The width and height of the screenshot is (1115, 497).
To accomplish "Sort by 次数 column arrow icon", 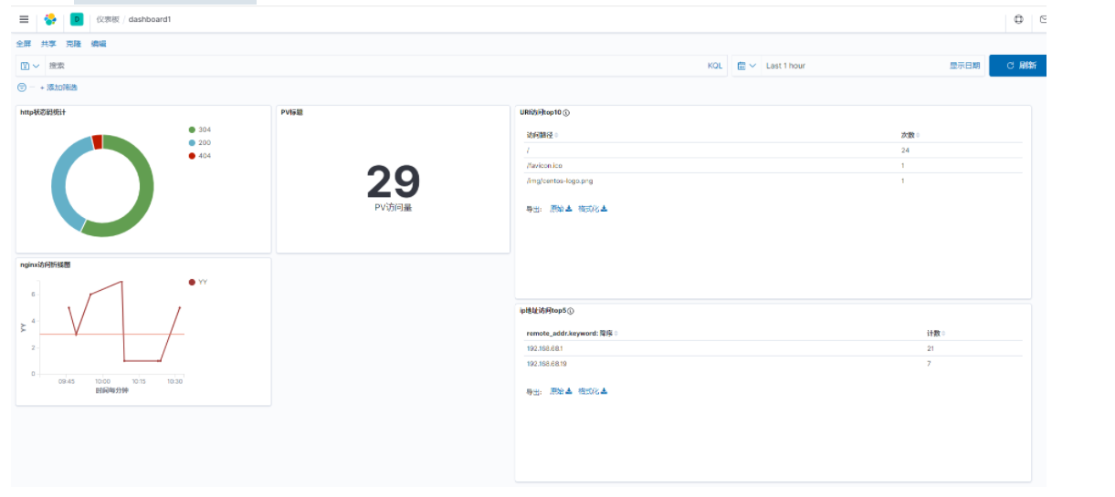I will pos(918,135).
